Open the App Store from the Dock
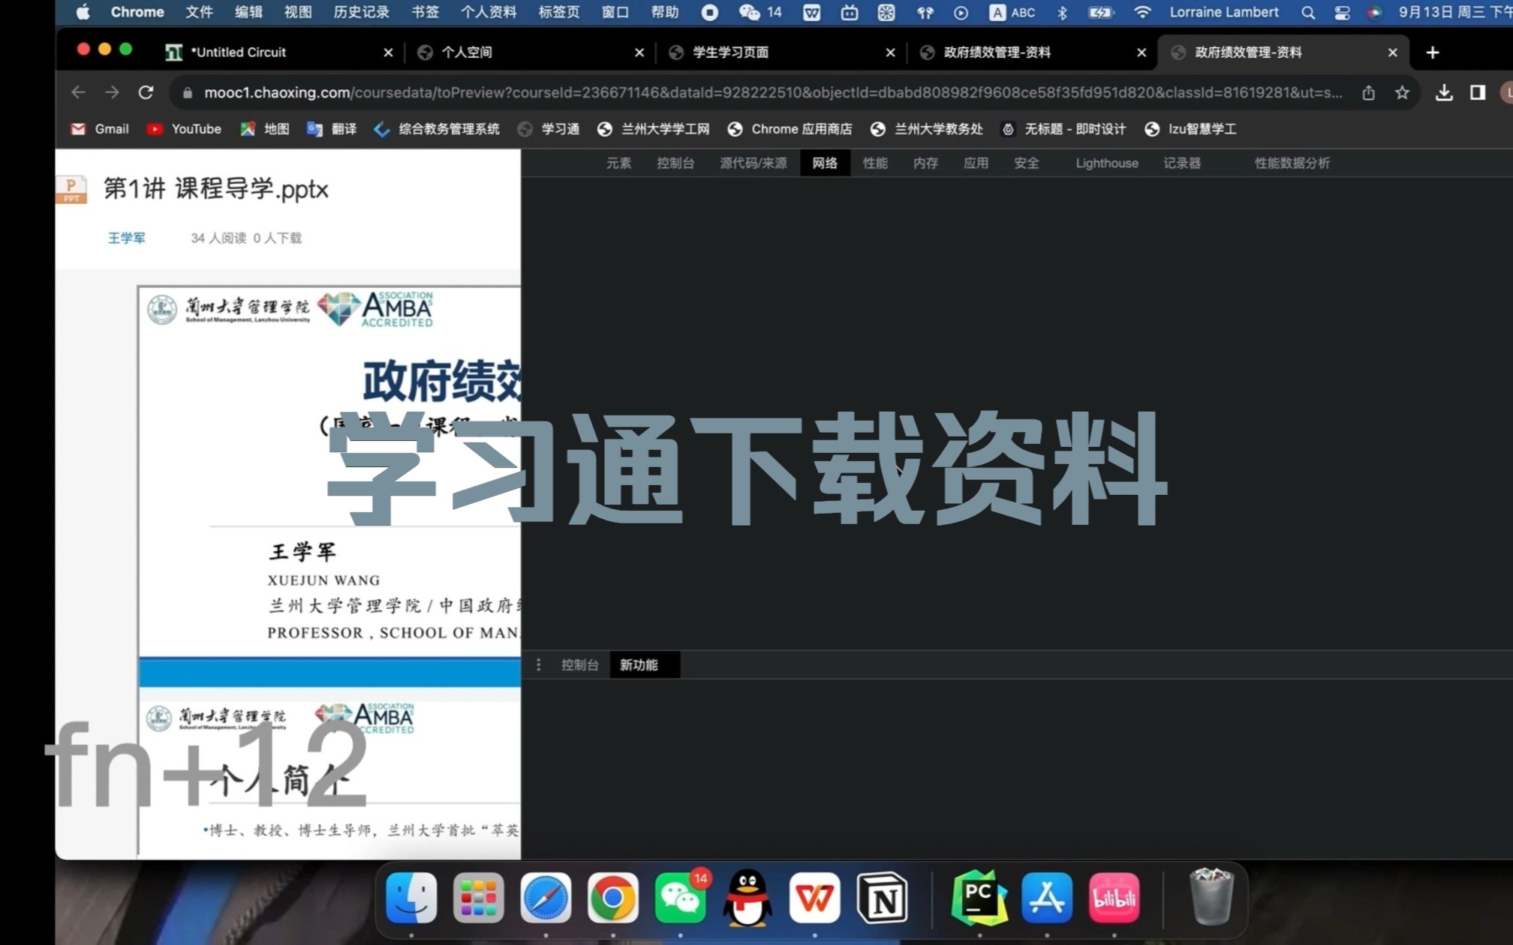The height and width of the screenshot is (945, 1513). tap(1046, 898)
